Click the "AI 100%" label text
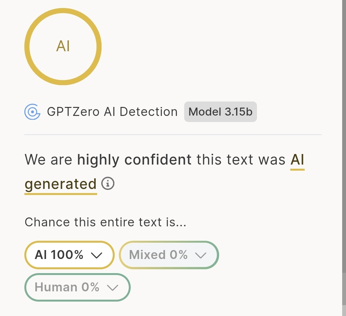 pyautogui.click(x=59, y=255)
